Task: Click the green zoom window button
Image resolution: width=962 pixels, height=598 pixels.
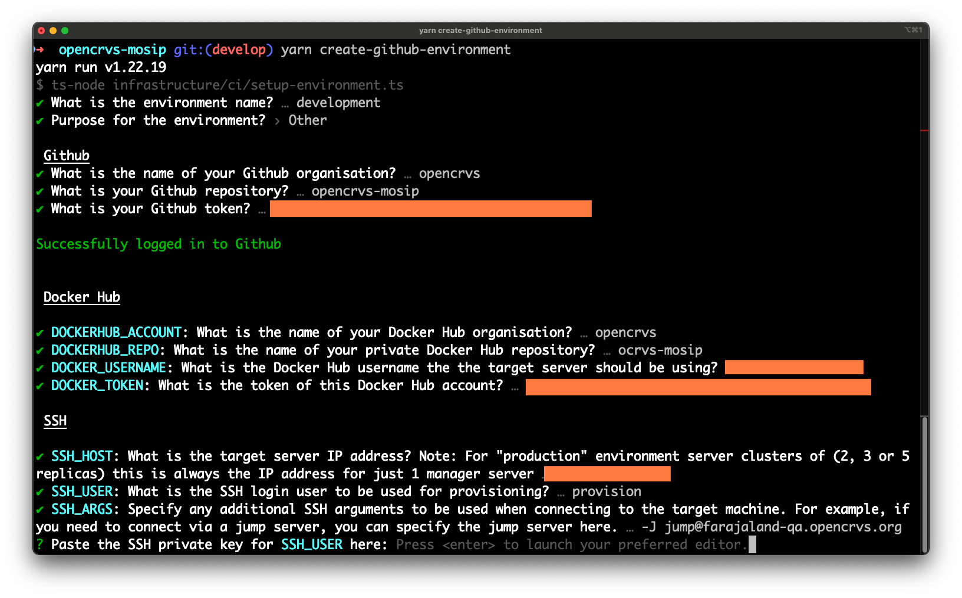Action: tap(65, 31)
